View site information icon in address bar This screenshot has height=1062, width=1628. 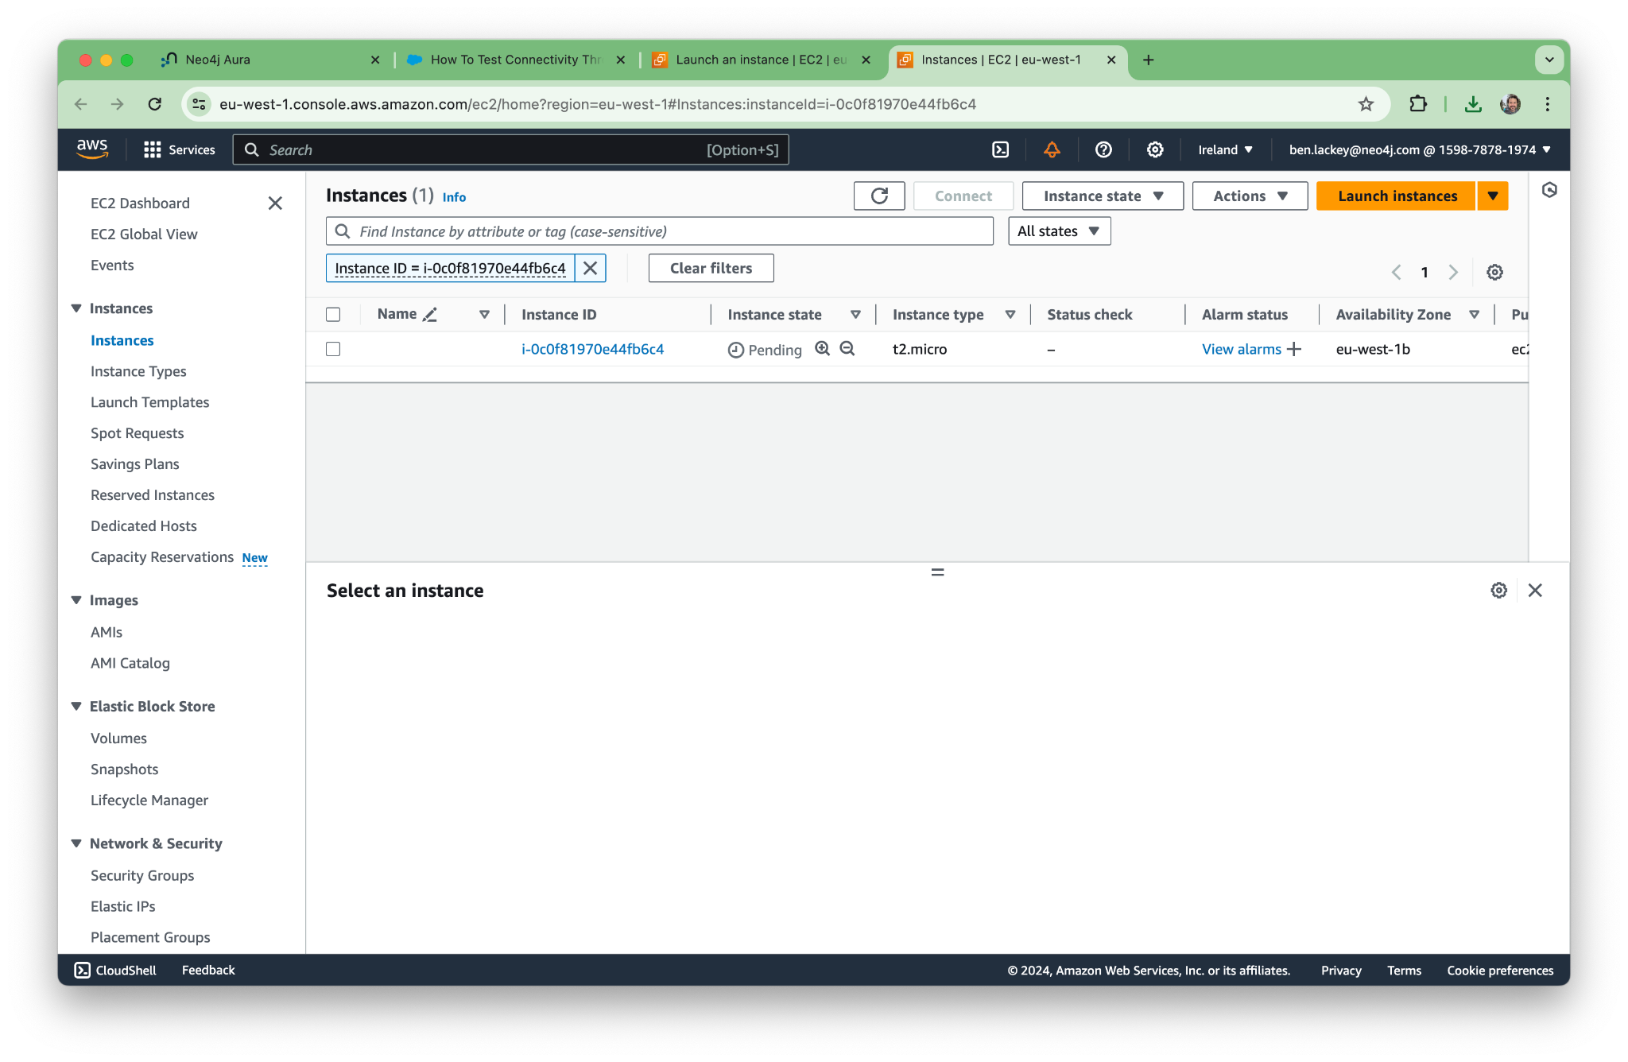(x=199, y=104)
